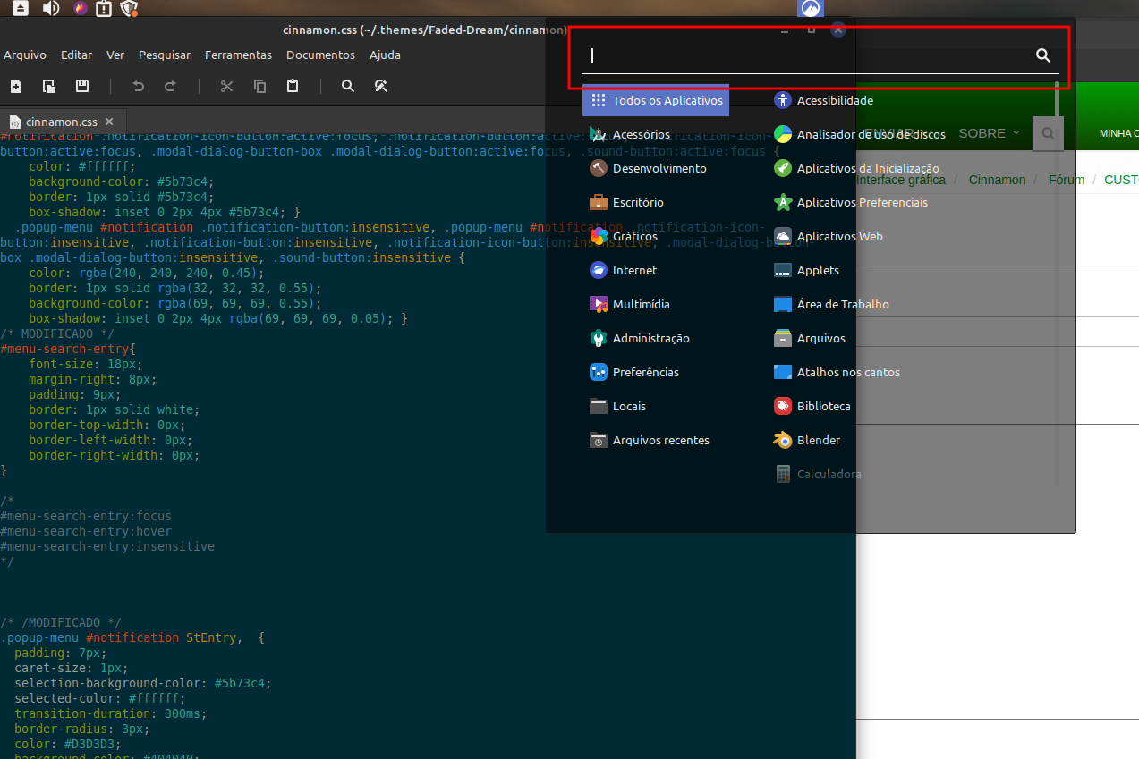Launch Blender from the application list

click(x=806, y=440)
